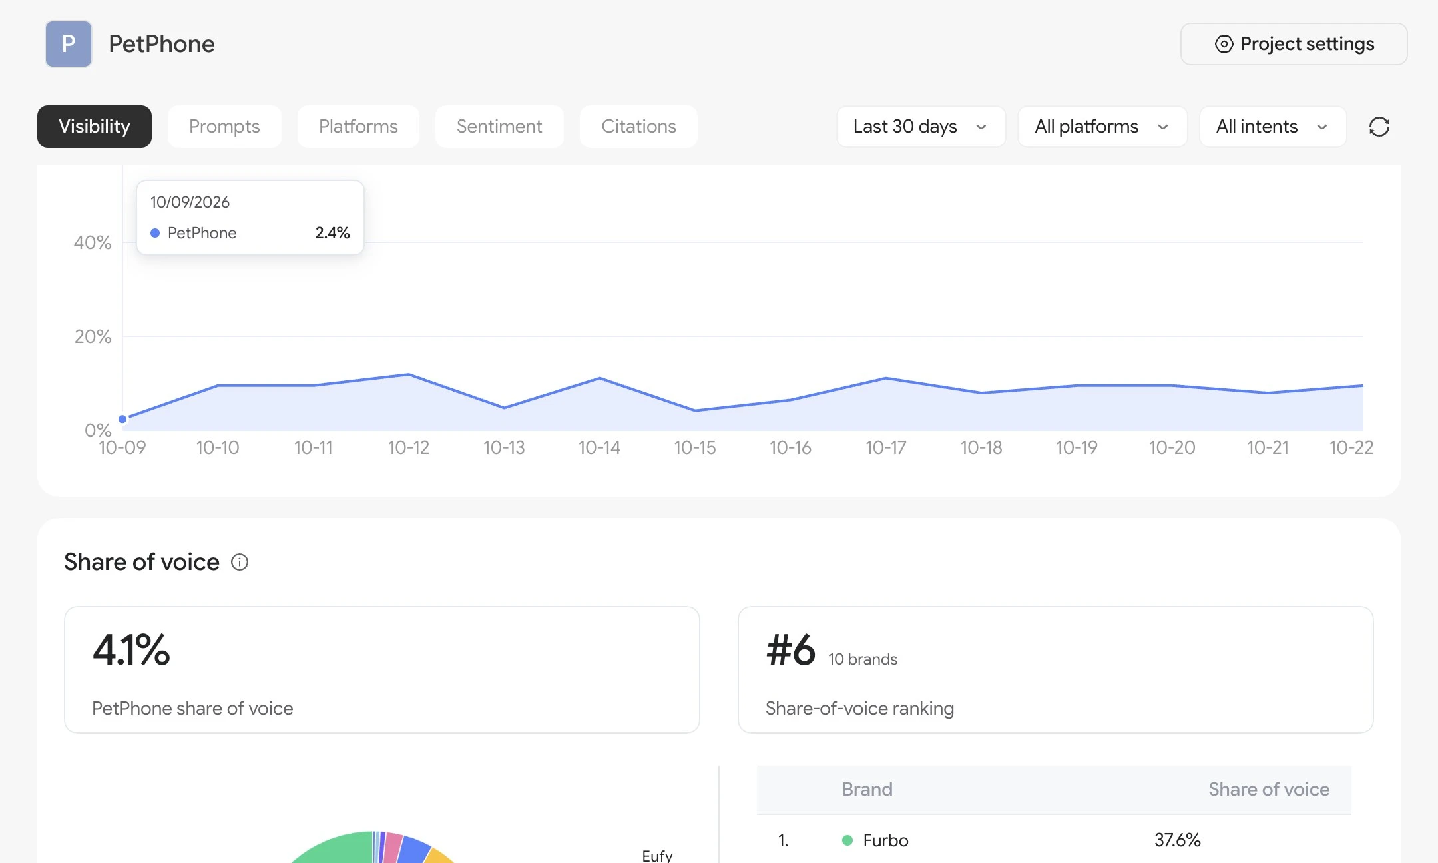Click the PetPhone project avatar icon
The width and height of the screenshot is (1438, 863).
[x=68, y=44]
